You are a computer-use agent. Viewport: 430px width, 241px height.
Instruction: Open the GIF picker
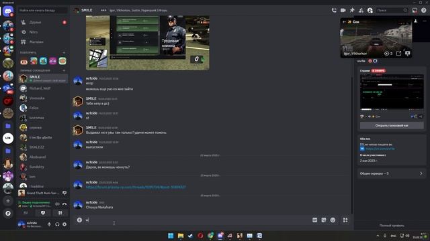click(315, 220)
